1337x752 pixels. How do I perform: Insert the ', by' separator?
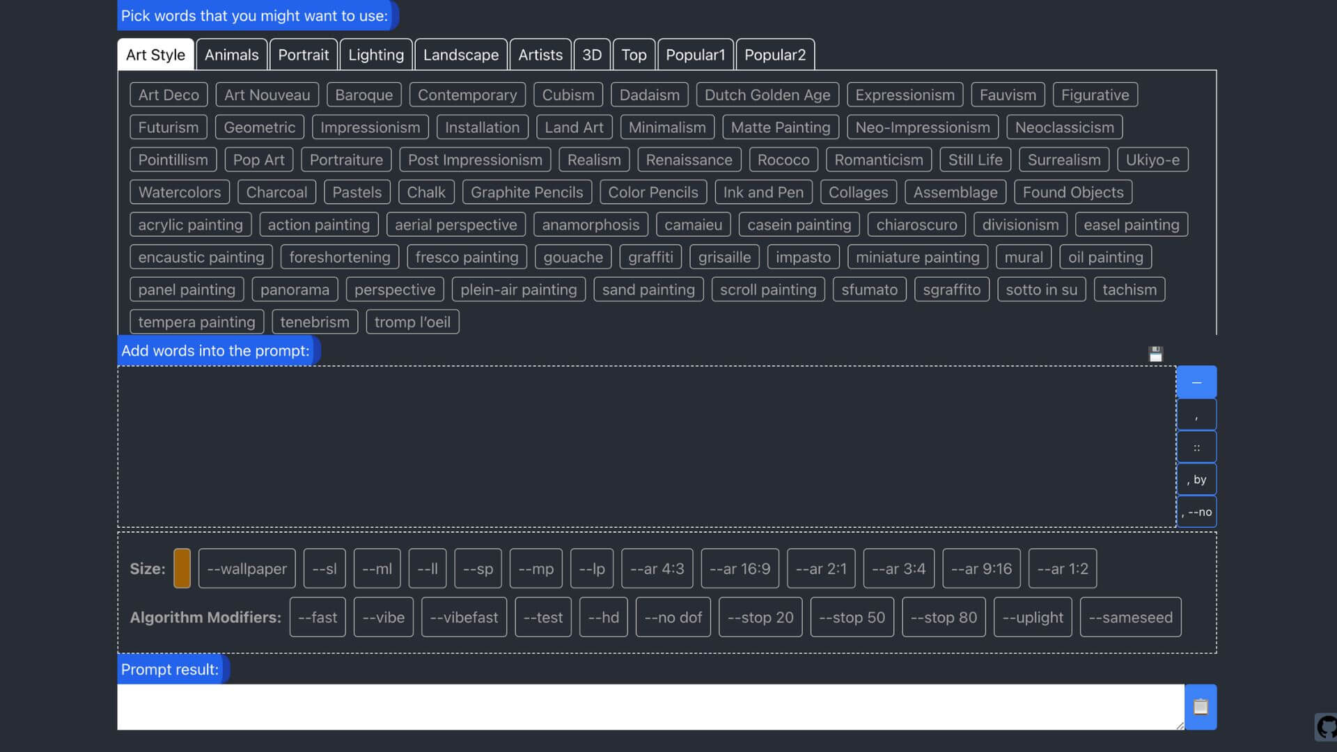point(1196,480)
